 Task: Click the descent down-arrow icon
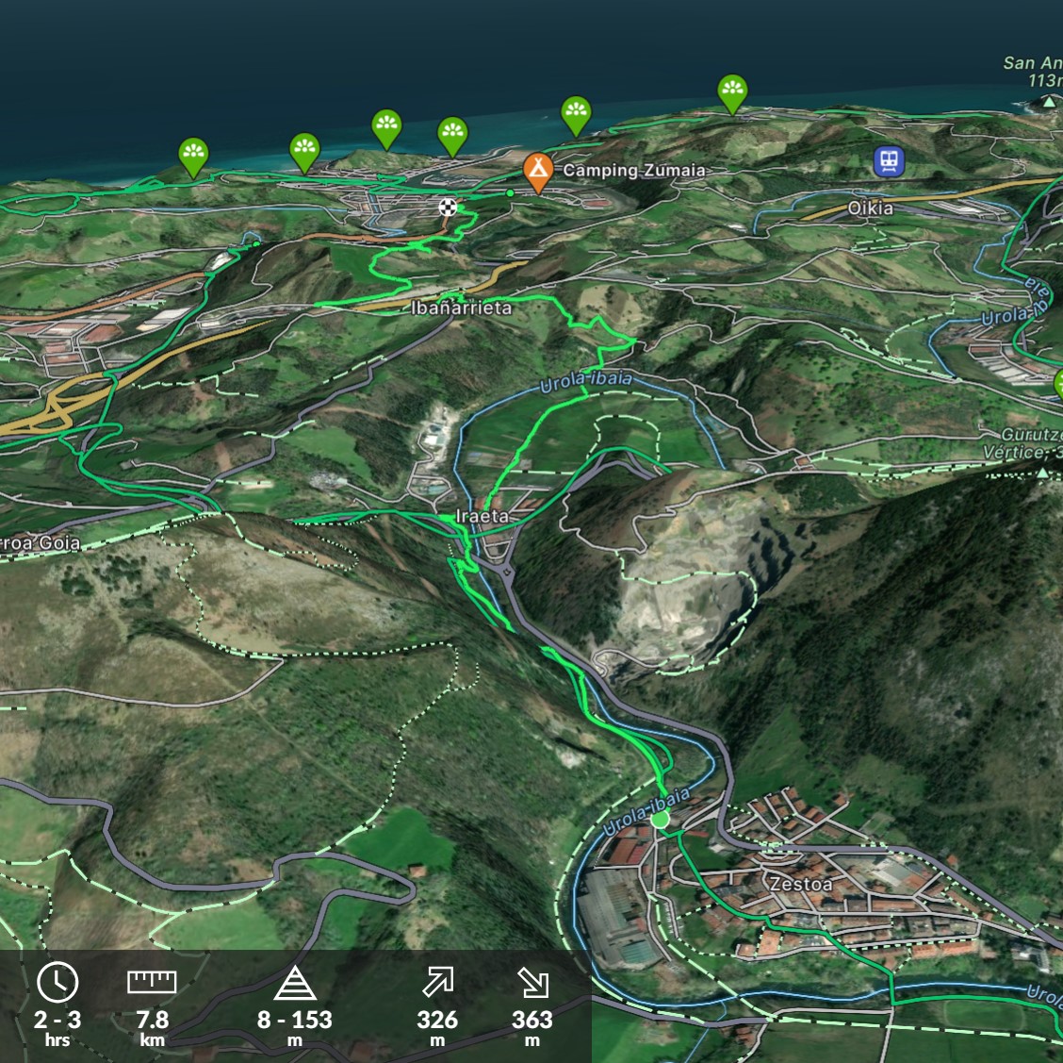(x=532, y=982)
